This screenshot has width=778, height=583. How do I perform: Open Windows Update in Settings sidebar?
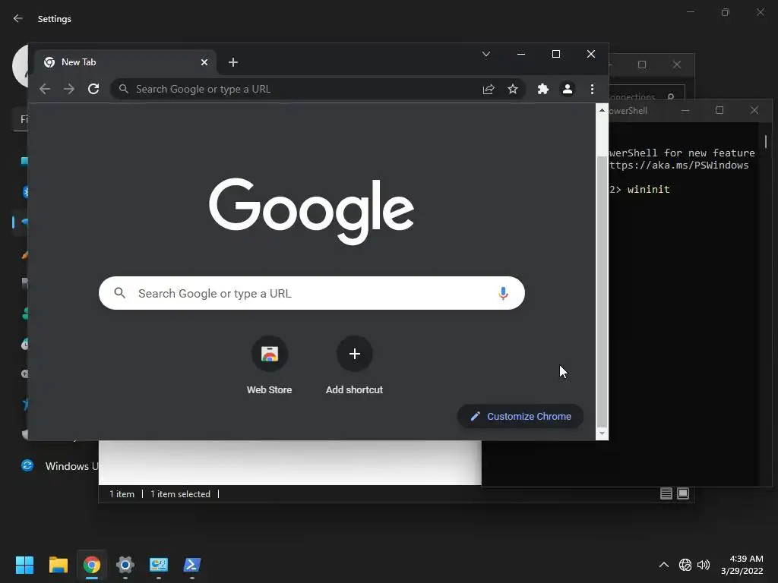click(59, 466)
